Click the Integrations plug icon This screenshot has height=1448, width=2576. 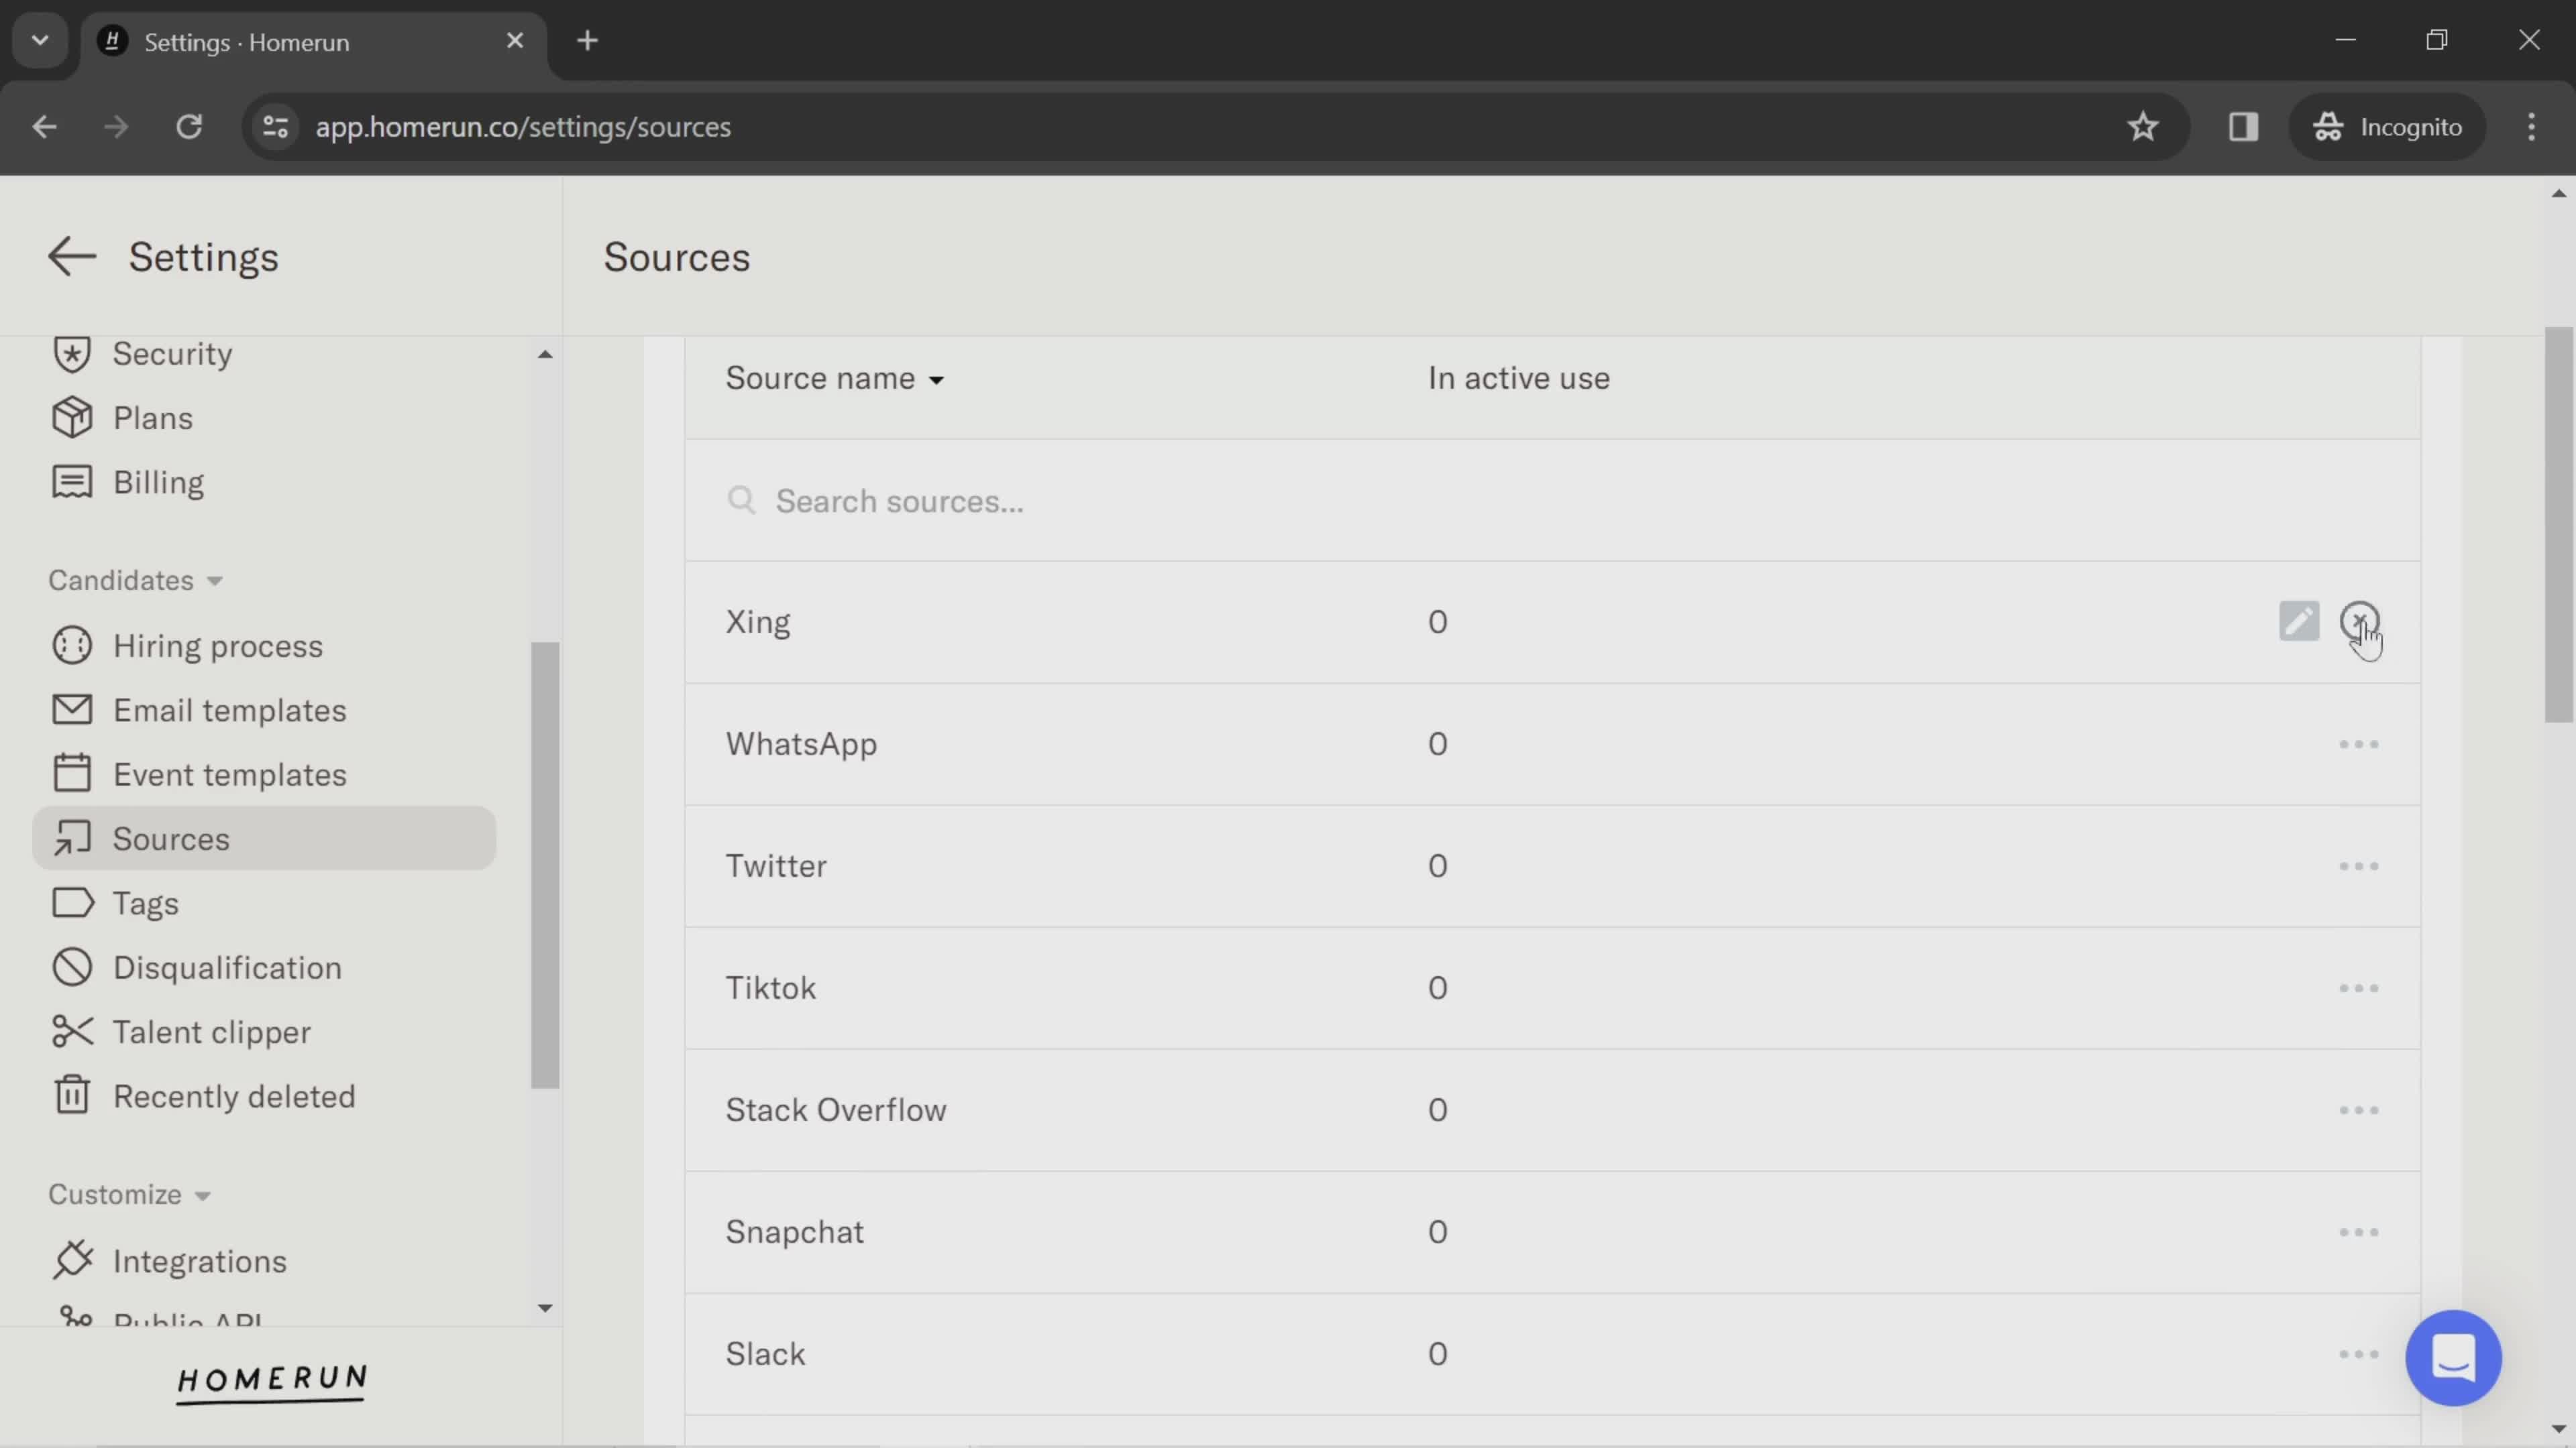72,1260
